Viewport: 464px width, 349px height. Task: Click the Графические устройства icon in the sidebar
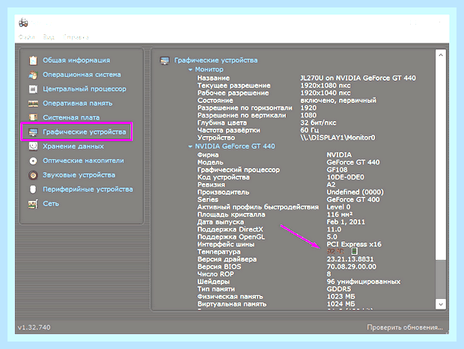[x=33, y=132]
